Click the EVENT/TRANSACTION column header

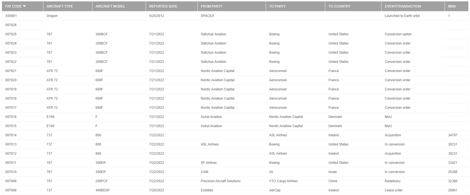pos(403,6)
